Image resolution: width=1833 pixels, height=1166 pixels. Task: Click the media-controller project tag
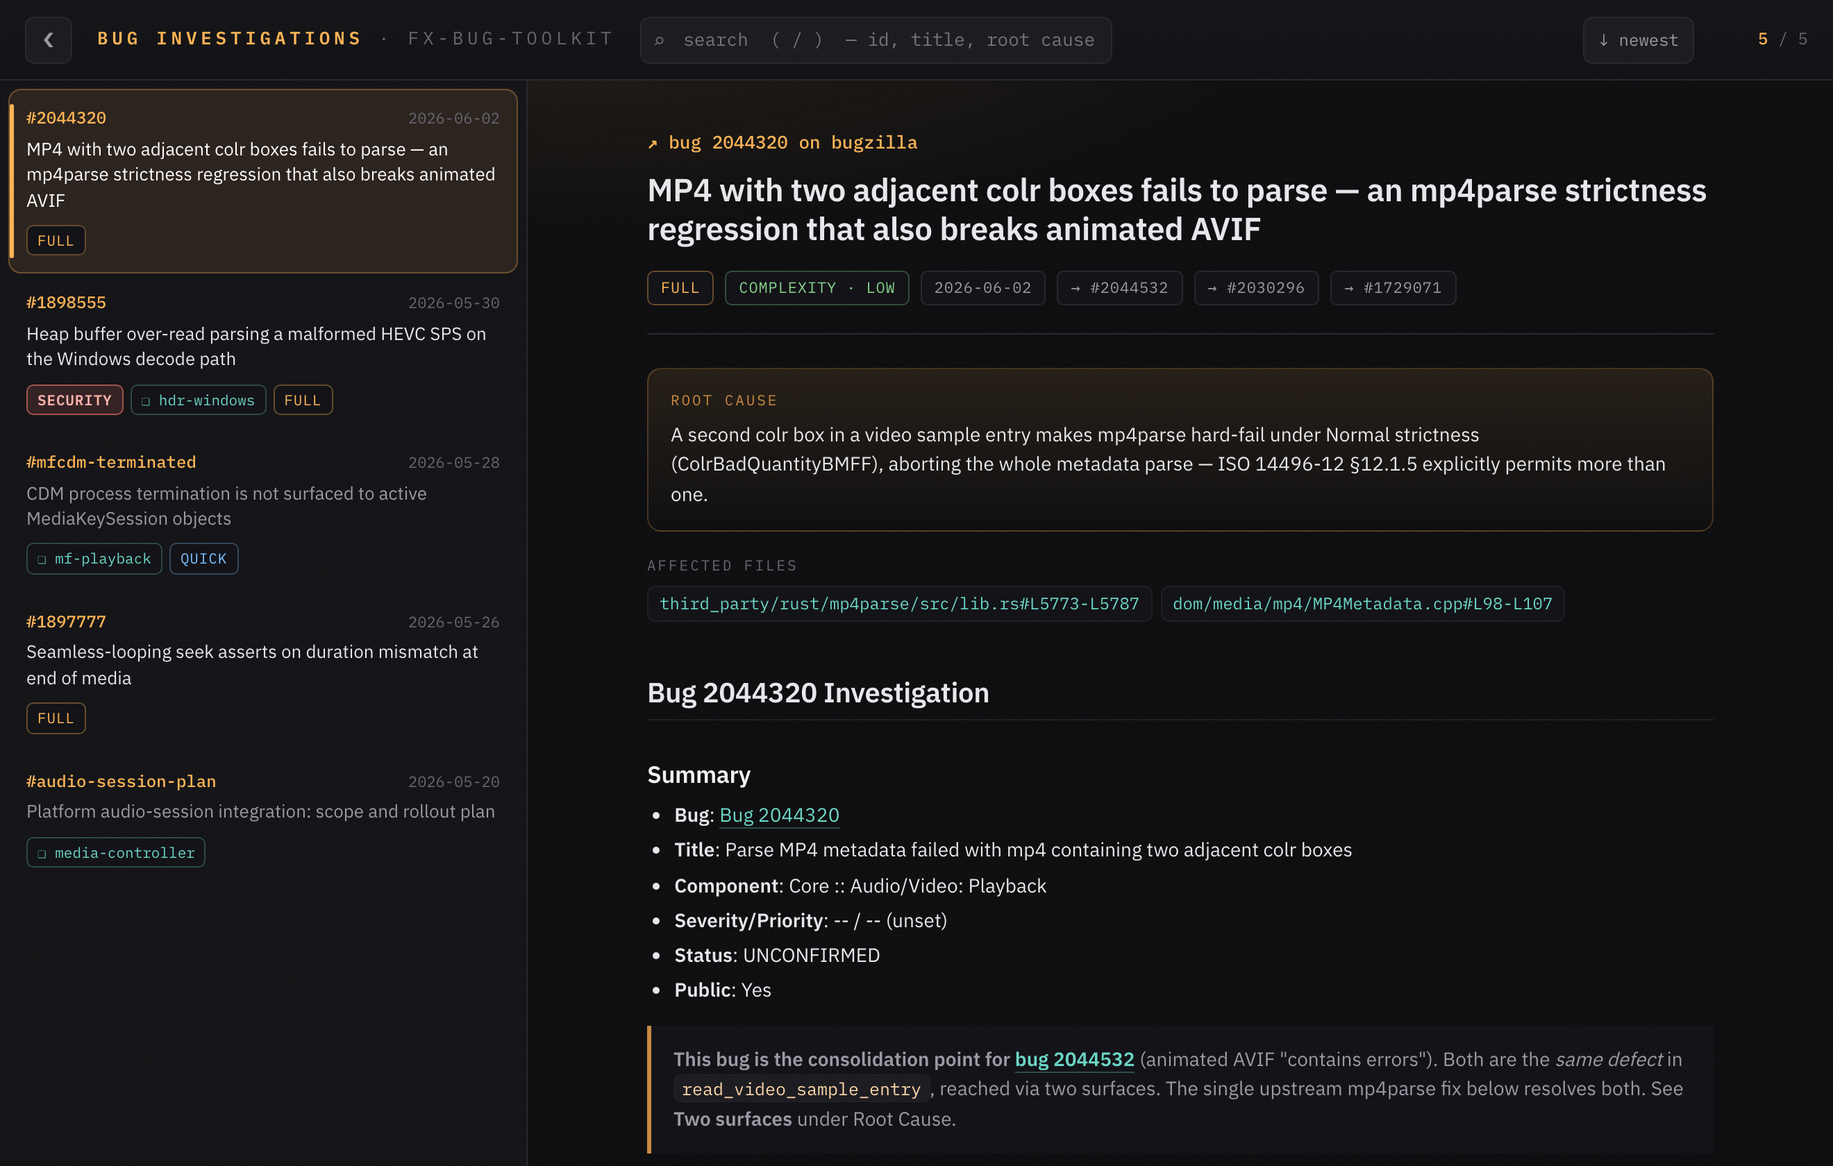pyautogui.click(x=116, y=852)
